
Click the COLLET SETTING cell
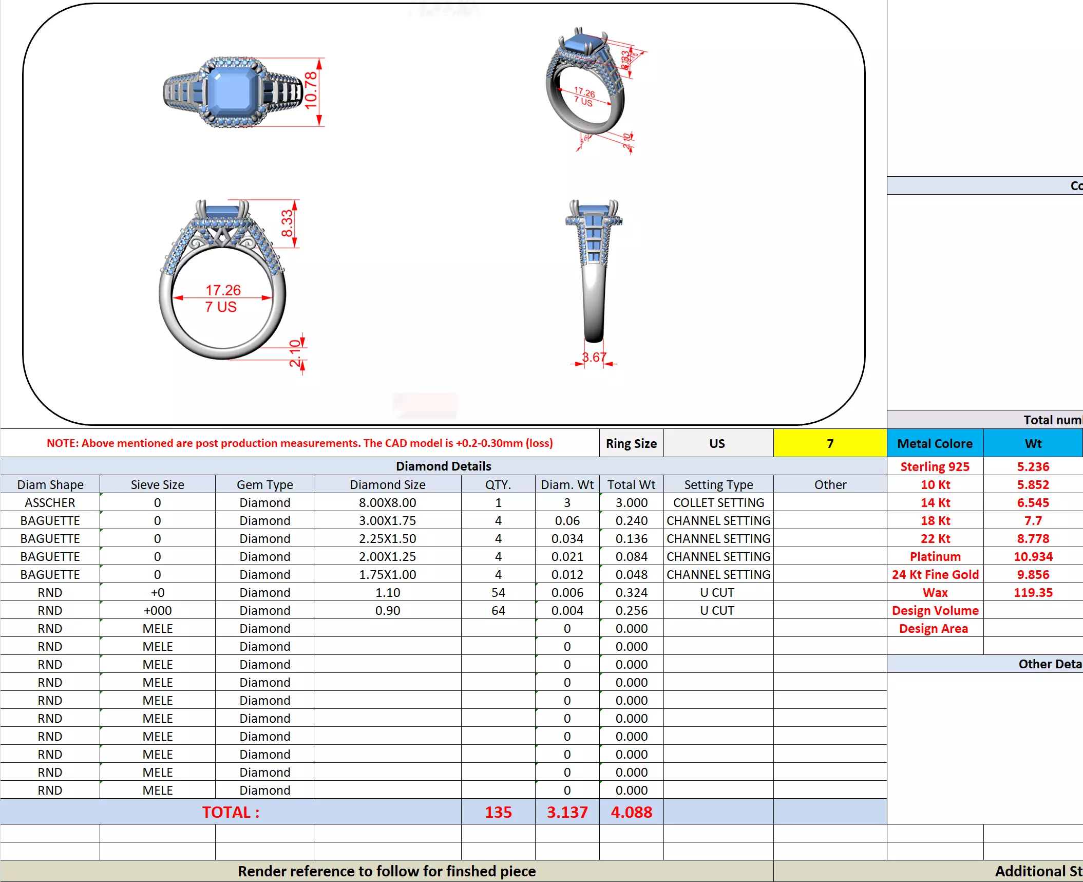tap(718, 502)
